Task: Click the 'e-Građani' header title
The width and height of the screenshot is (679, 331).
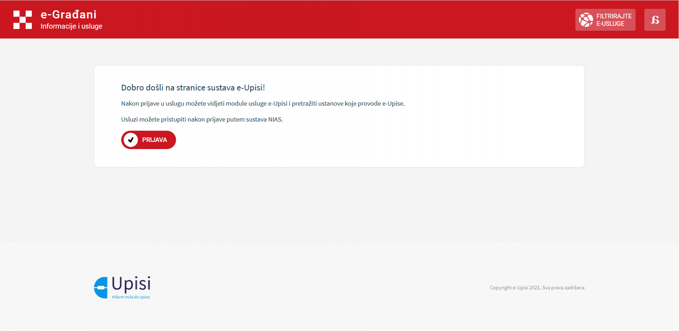Action: coord(68,14)
